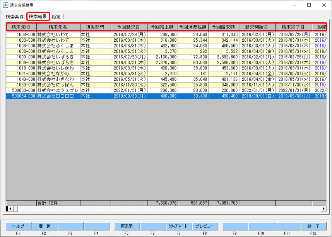Click the 請求台帳検索 window title icon
The width and height of the screenshot is (332, 237).
click(x=5, y=5)
